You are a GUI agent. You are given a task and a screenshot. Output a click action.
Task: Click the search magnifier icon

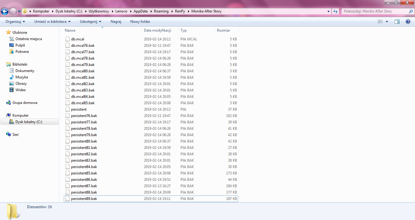click(x=411, y=11)
